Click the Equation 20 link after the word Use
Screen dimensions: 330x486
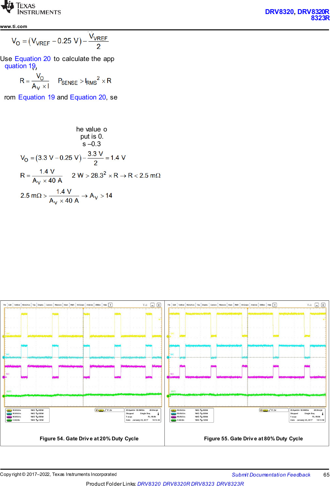[33, 59]
